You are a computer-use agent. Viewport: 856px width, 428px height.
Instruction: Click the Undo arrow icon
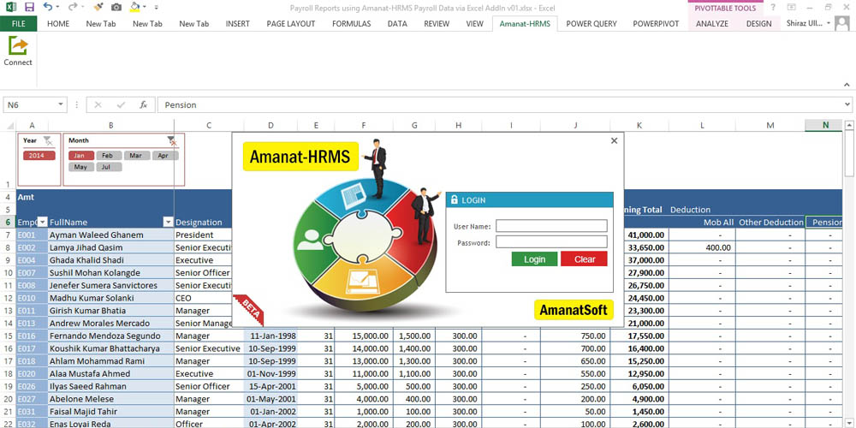pyautogui.click(x=47, y=7)
